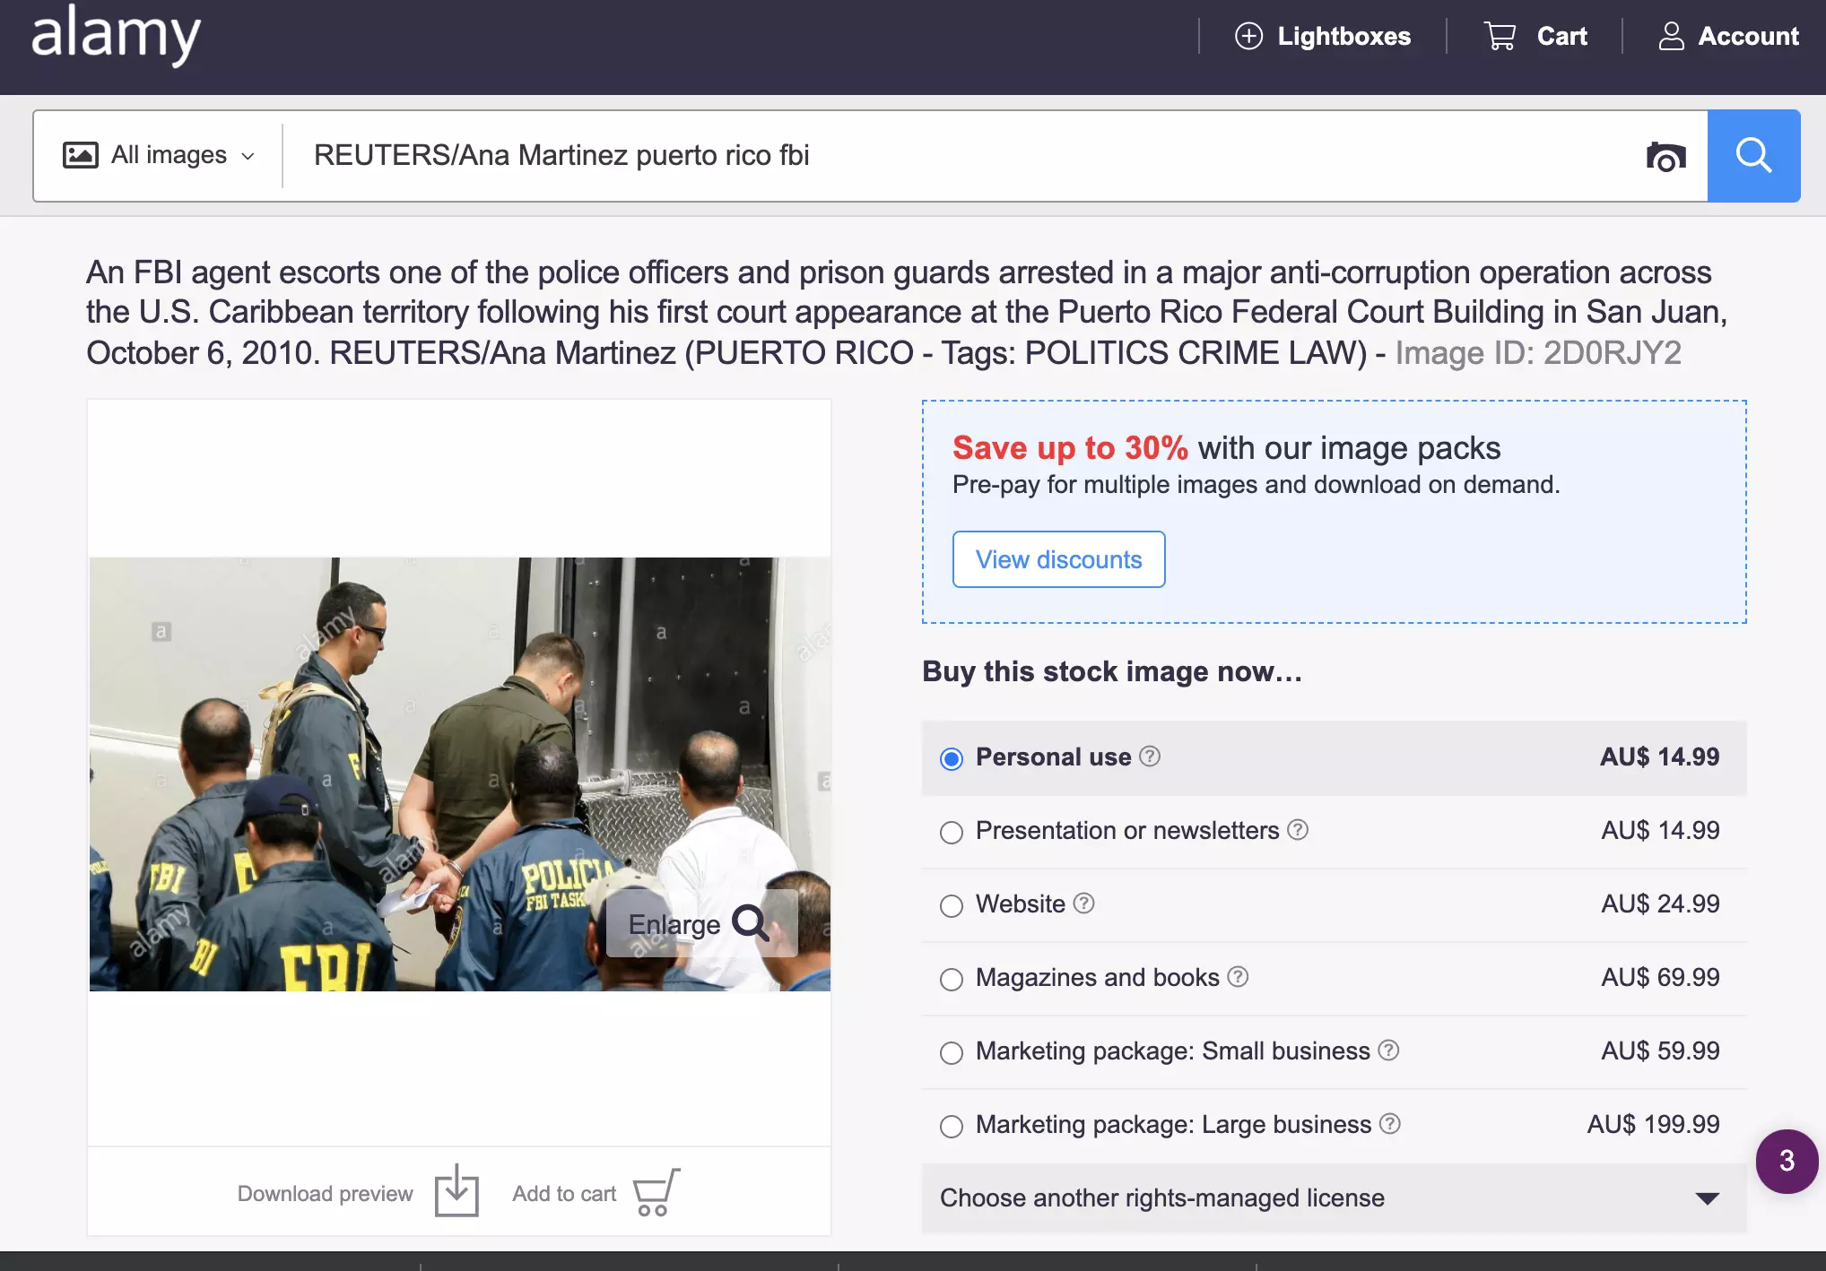Expand Choose another rights-managed license dropdown
The image size is (1826, 1271).
pyautogui.click(x=1334, y=1198)
